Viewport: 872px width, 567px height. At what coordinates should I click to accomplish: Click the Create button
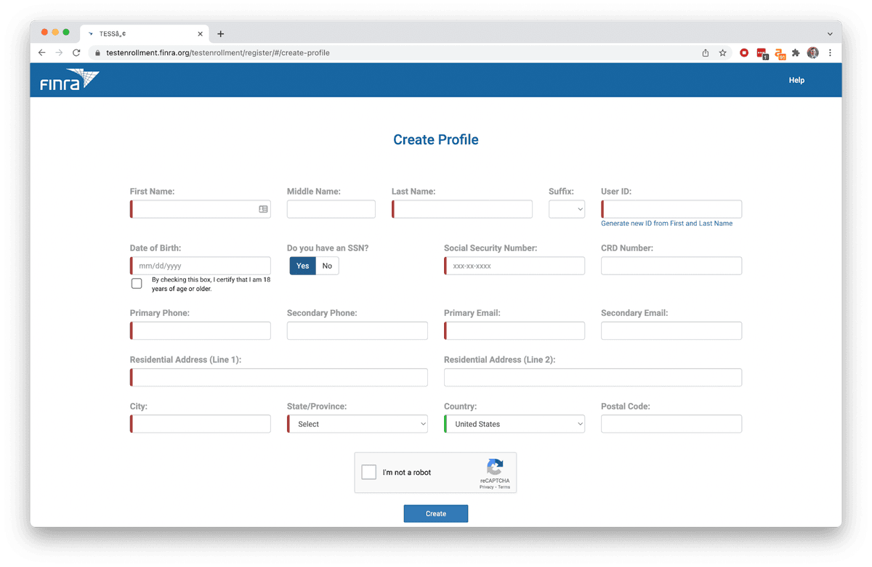pos(436,513)
